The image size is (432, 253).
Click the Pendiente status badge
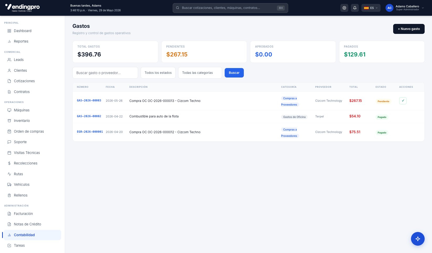pos(383,101)
